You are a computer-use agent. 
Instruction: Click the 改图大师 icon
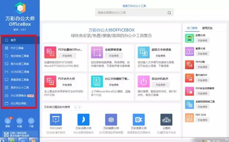tap(190, 38)
